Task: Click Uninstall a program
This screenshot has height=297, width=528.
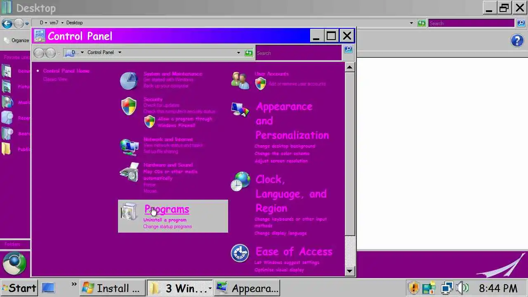Action: [165, 220]
